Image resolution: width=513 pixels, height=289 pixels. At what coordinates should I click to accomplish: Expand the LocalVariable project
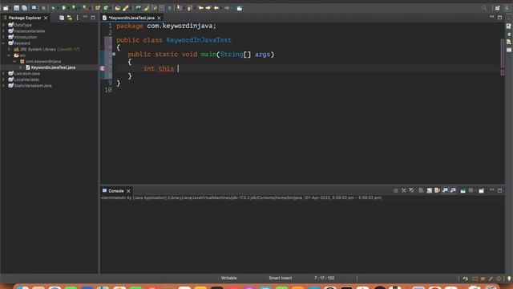(x=3, y=79)
